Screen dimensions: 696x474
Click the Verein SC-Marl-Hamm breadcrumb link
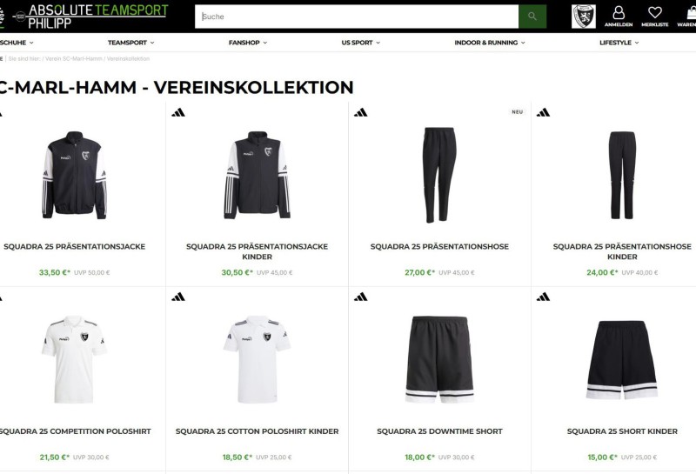pyautogui.click(x=74, y=58)
